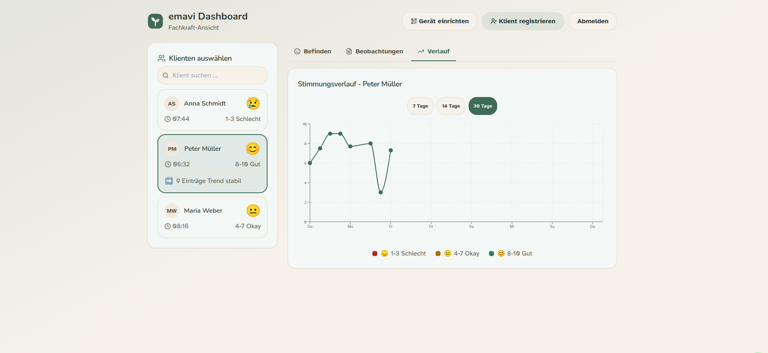Select the 7 Tage range
The width and height of the screenshot is (768, 353).
(x=421, y=106)
